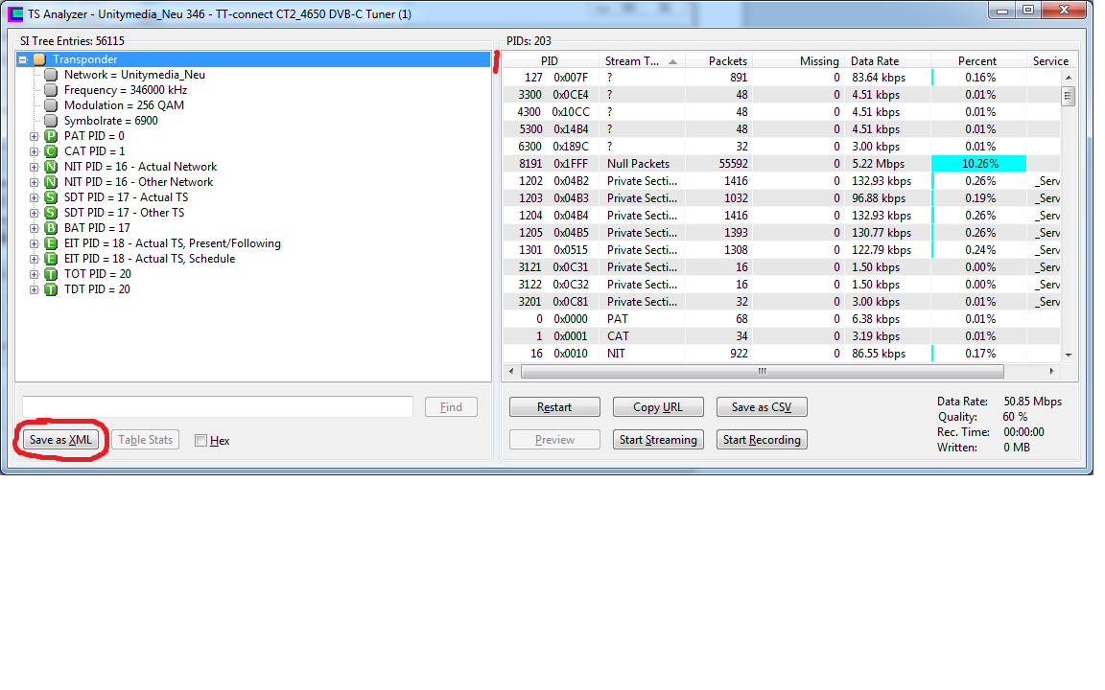Collapse the Transponder tree node
The image size is (1105, 690).
tap(23, 59)
